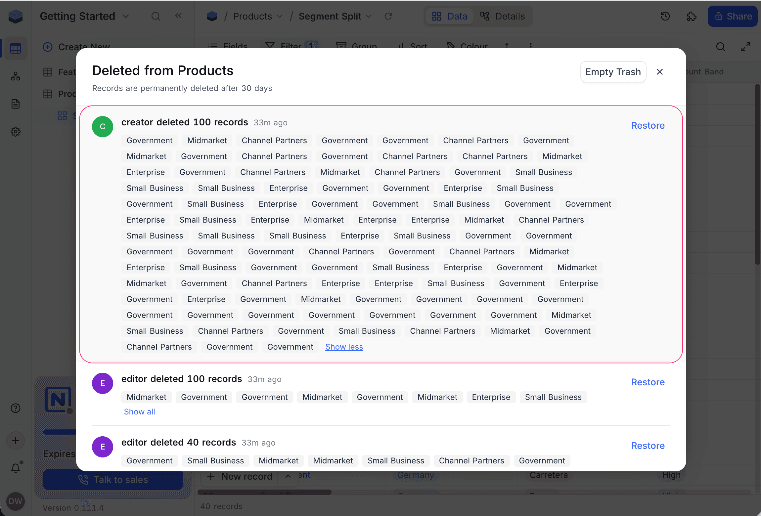Open the extensions puzzle icon
The height and width of the screenshot is (516, 761).
click(692, 16)
